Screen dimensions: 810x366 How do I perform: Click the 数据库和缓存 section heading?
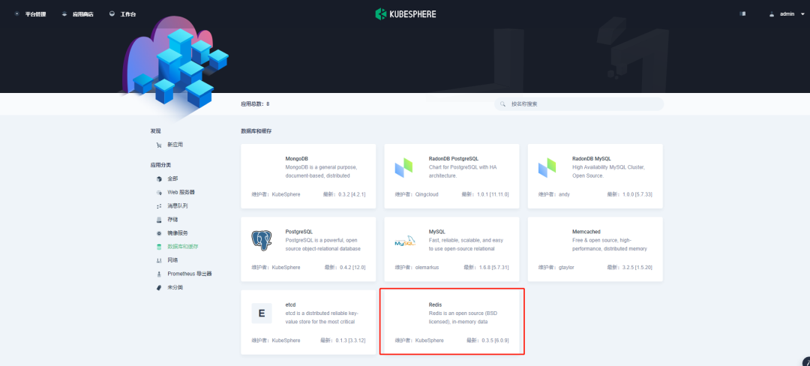click(256, 131)
